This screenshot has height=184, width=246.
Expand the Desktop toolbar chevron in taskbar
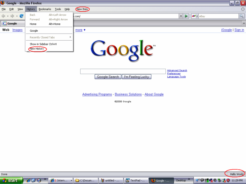pos(189,179)
